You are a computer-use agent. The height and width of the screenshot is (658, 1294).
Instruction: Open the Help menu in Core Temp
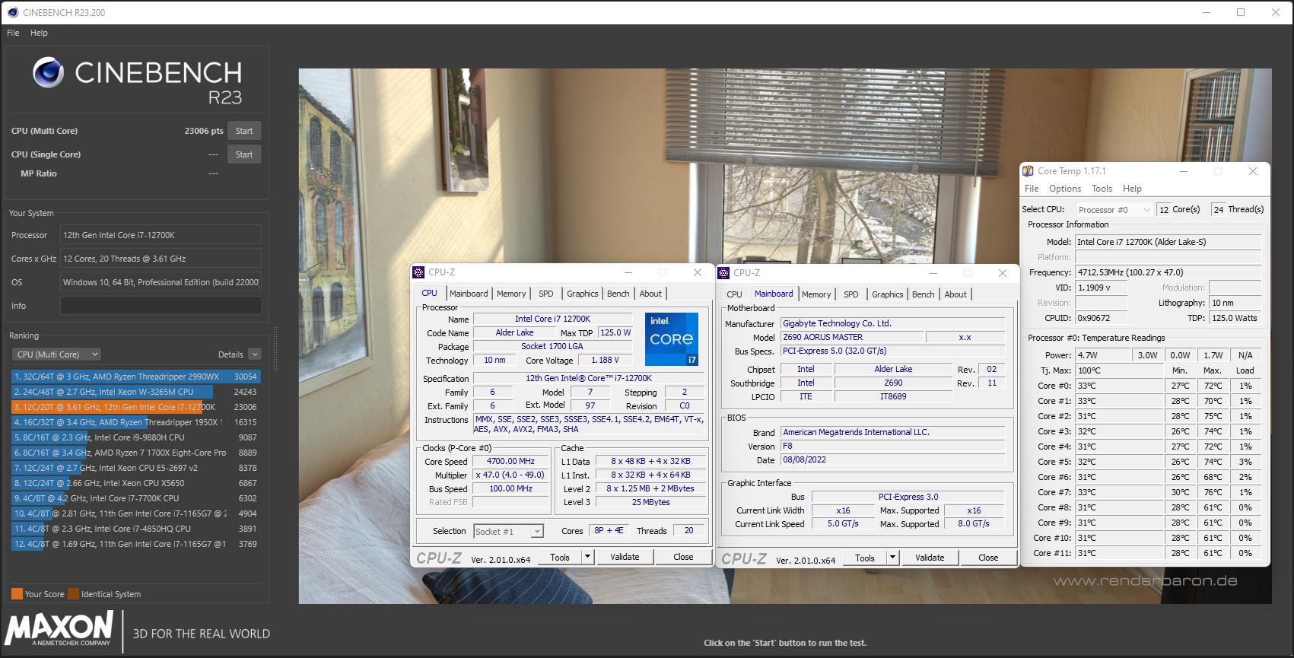point(1132,189)
